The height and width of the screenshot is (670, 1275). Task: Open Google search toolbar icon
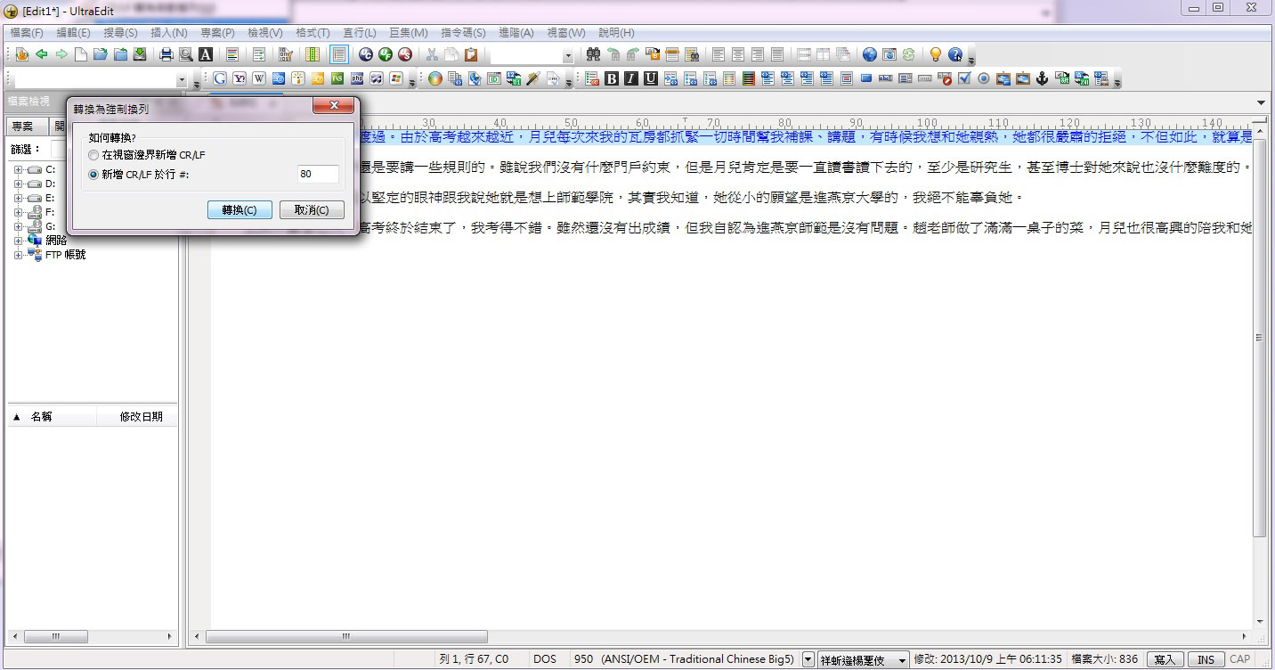click(219, 78)
